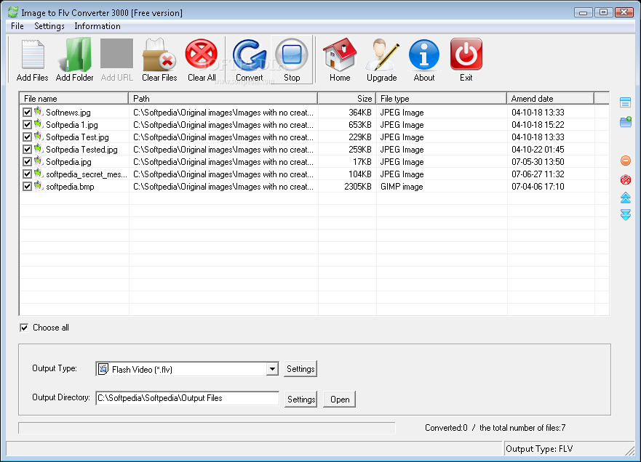Click the Add Folder toolbar icon
This screenshot has width=641, height=462.
pos(75,54)
